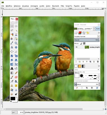Open the Modifica menu
107x115 pixels.
click(9, 6)
